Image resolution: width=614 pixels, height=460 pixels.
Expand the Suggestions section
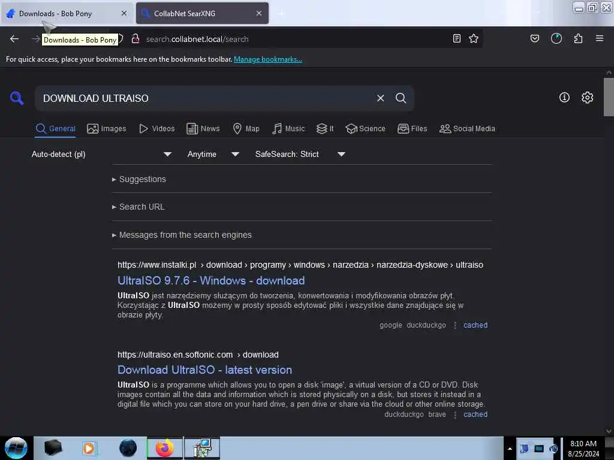point(139,179)
